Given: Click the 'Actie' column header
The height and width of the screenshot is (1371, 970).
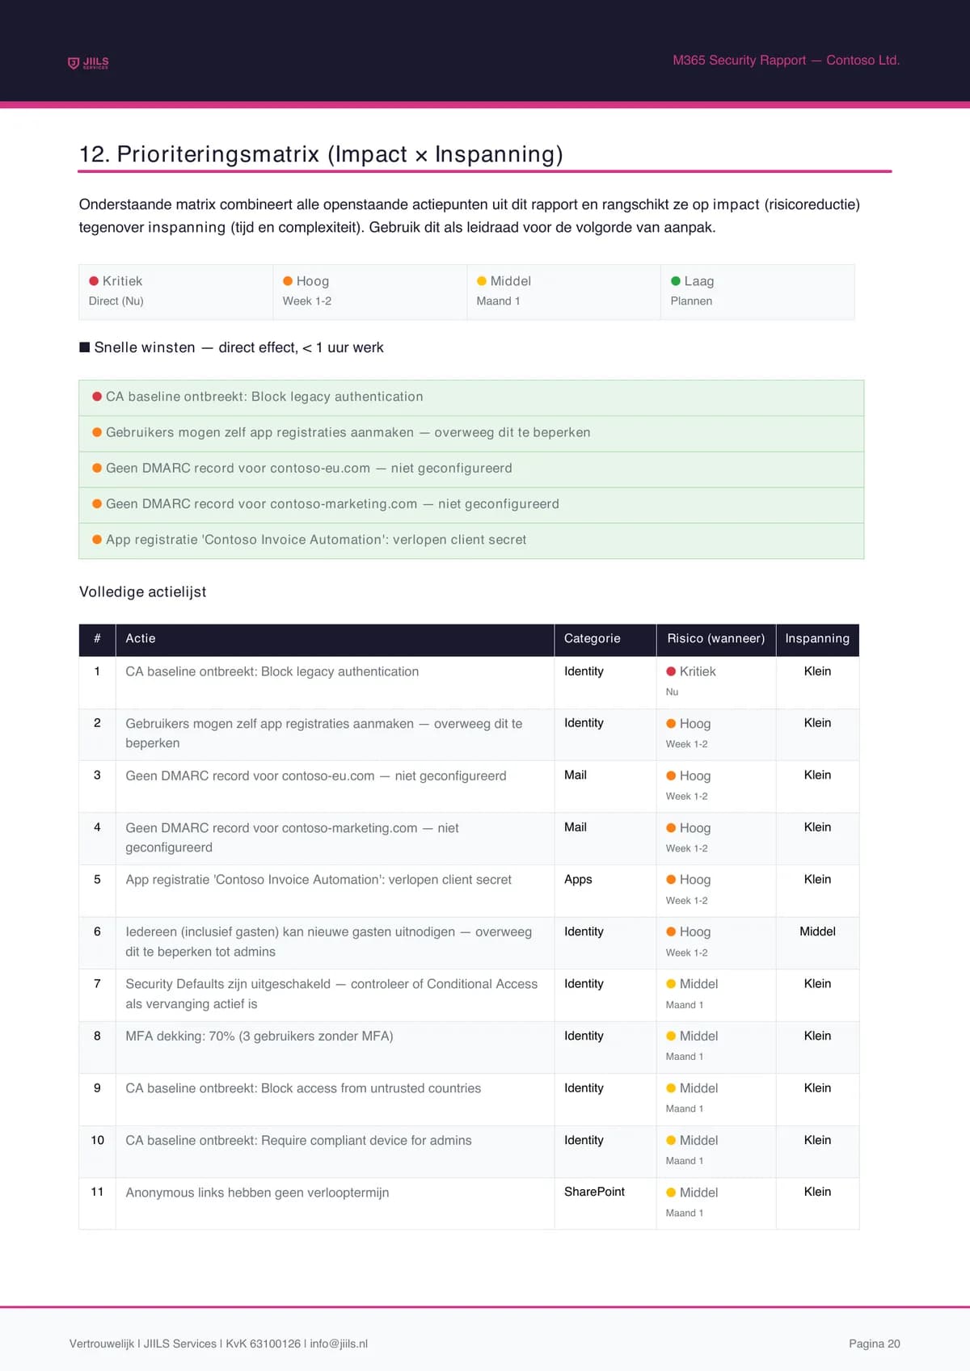Looking at the screenshot, I should coord(141,638).
